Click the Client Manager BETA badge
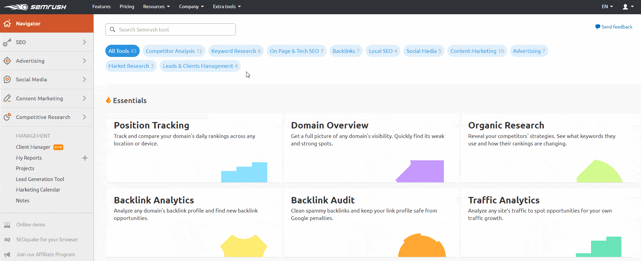Image resolution: width=641 pixels, height=261 pixels. click(58, 147)
